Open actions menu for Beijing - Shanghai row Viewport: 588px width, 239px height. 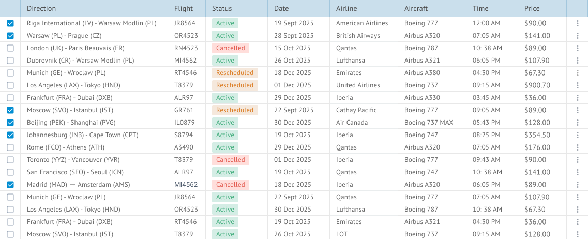click(577, 122)
